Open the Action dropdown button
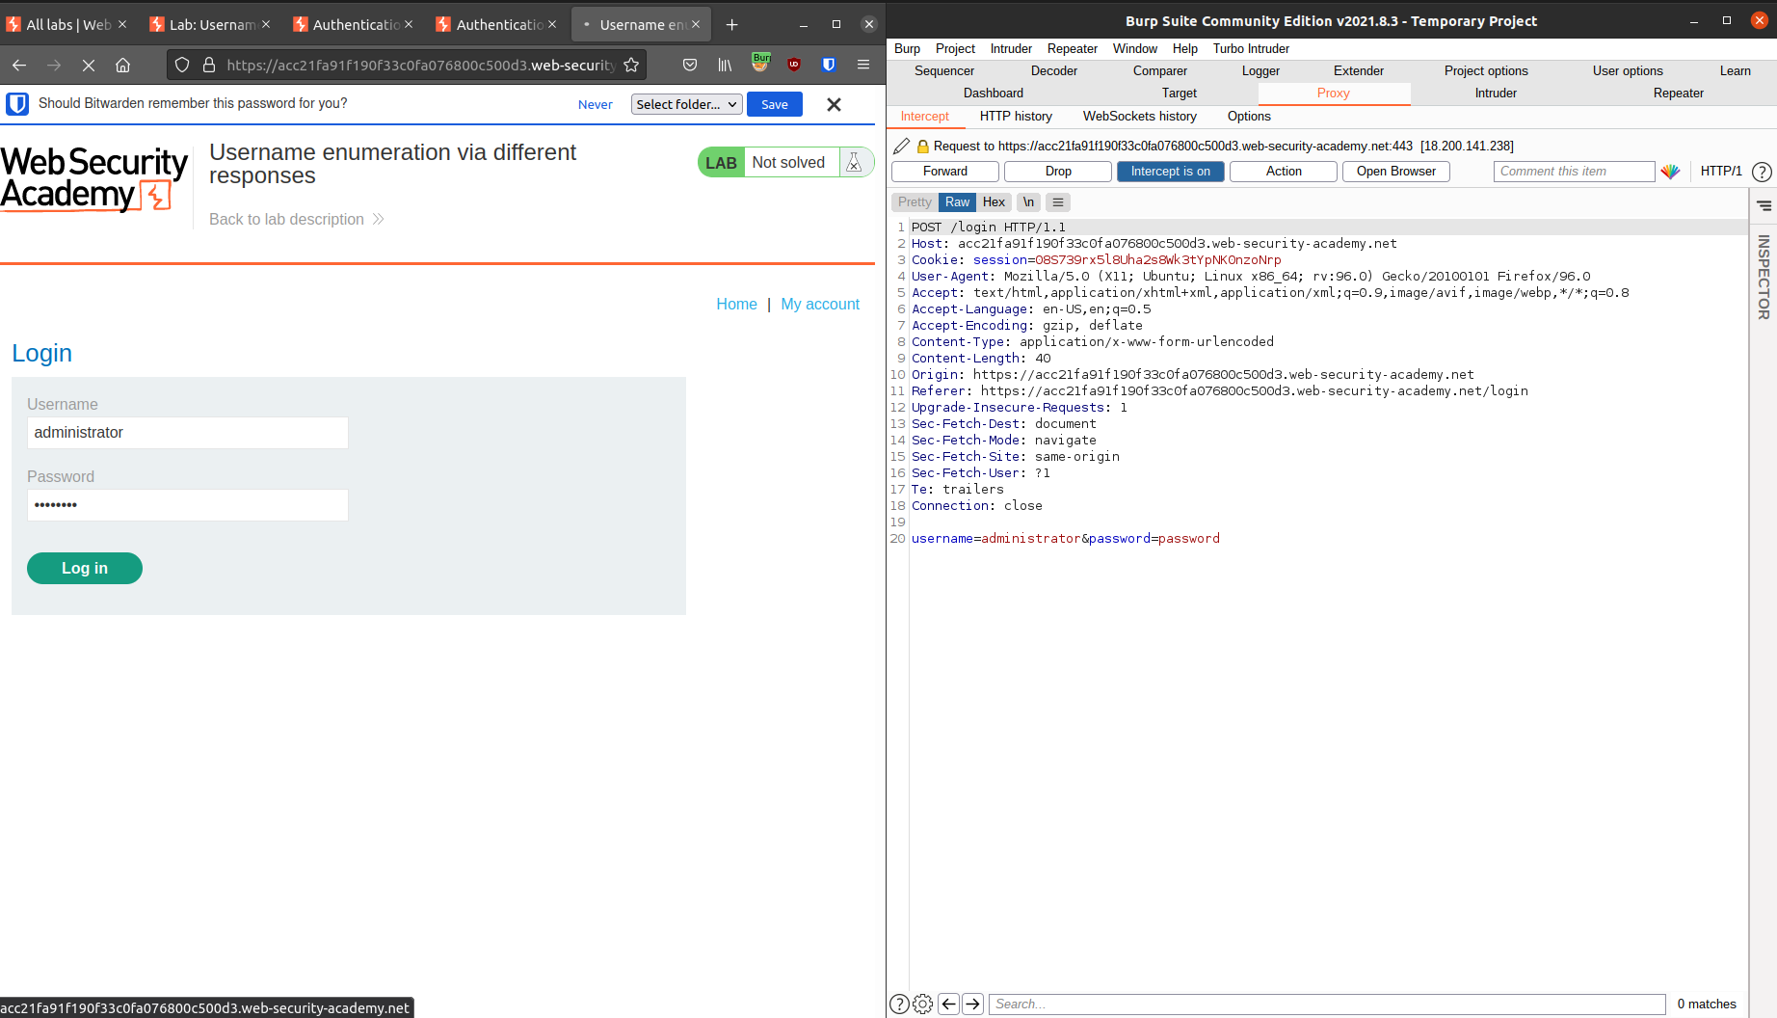Screen dimensions: 1777x1018 1284,171
